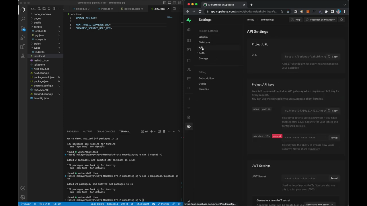Open the Supabase home icon in sidebar
The width and height of the screenshot is (367, 206).
tap(189, 30)
